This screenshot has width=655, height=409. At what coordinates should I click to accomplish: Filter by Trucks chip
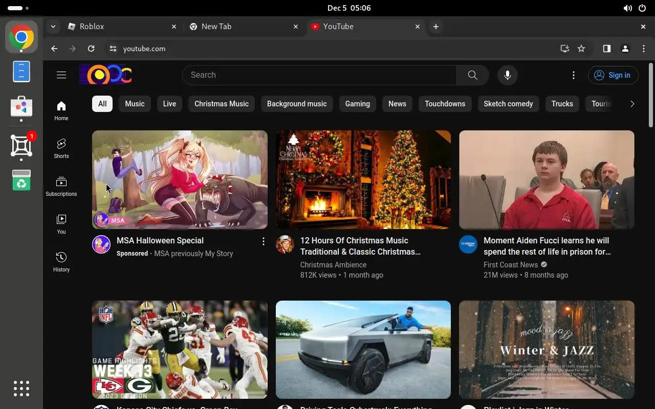click(x=562, y=104)
